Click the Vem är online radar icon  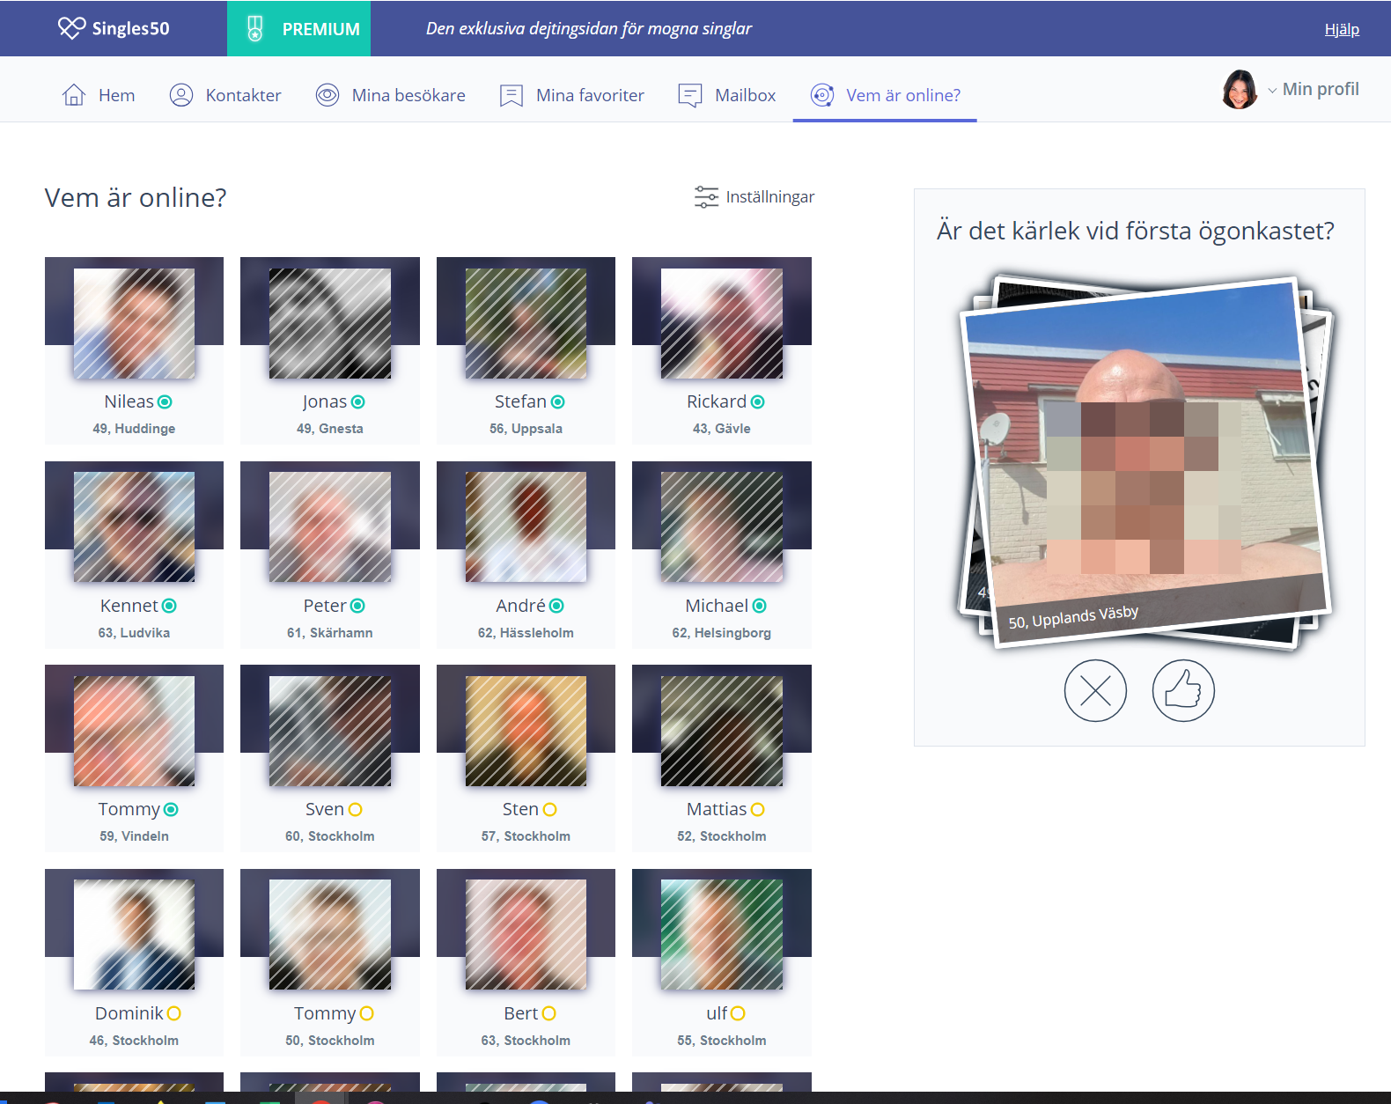[822, 95]
